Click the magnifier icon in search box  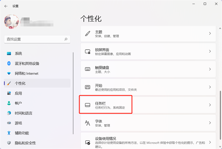point(66,39)
